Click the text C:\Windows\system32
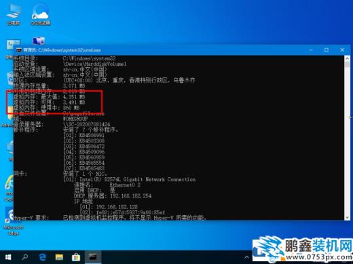The height and width of the screenshot is (264, 353). click(89, 58)
